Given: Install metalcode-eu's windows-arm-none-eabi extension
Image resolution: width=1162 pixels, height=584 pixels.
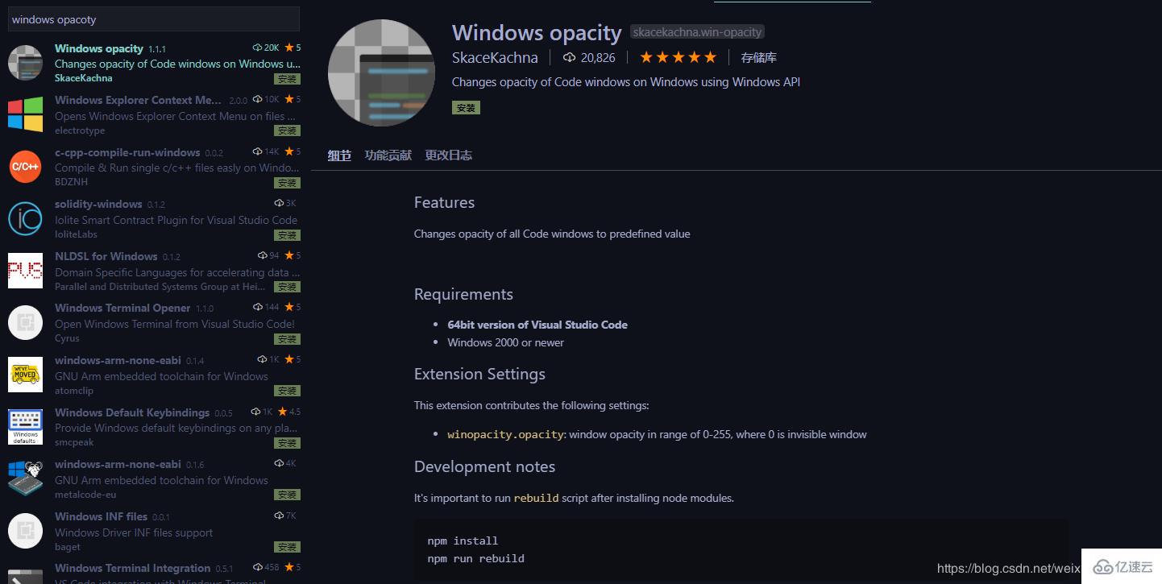Looking at the screenshot, I should [x=287, y=495].
